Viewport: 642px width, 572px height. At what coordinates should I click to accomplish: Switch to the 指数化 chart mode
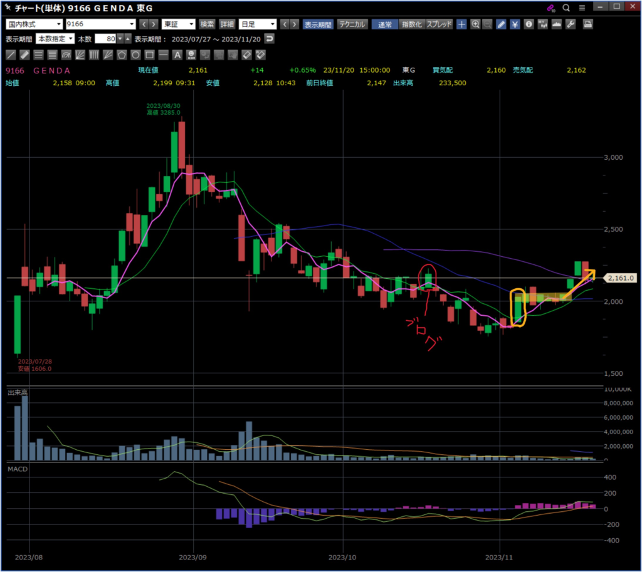[411, 24]
